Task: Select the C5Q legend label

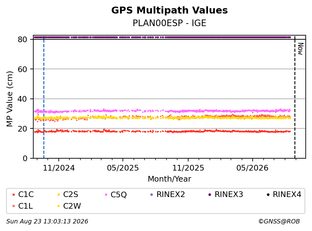Action: point(118,195)
